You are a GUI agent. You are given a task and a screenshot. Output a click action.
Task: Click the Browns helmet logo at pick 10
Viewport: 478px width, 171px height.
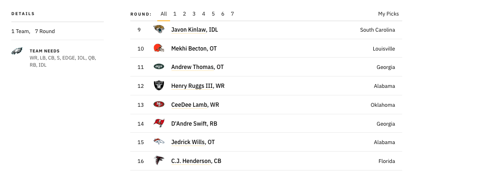159,48
